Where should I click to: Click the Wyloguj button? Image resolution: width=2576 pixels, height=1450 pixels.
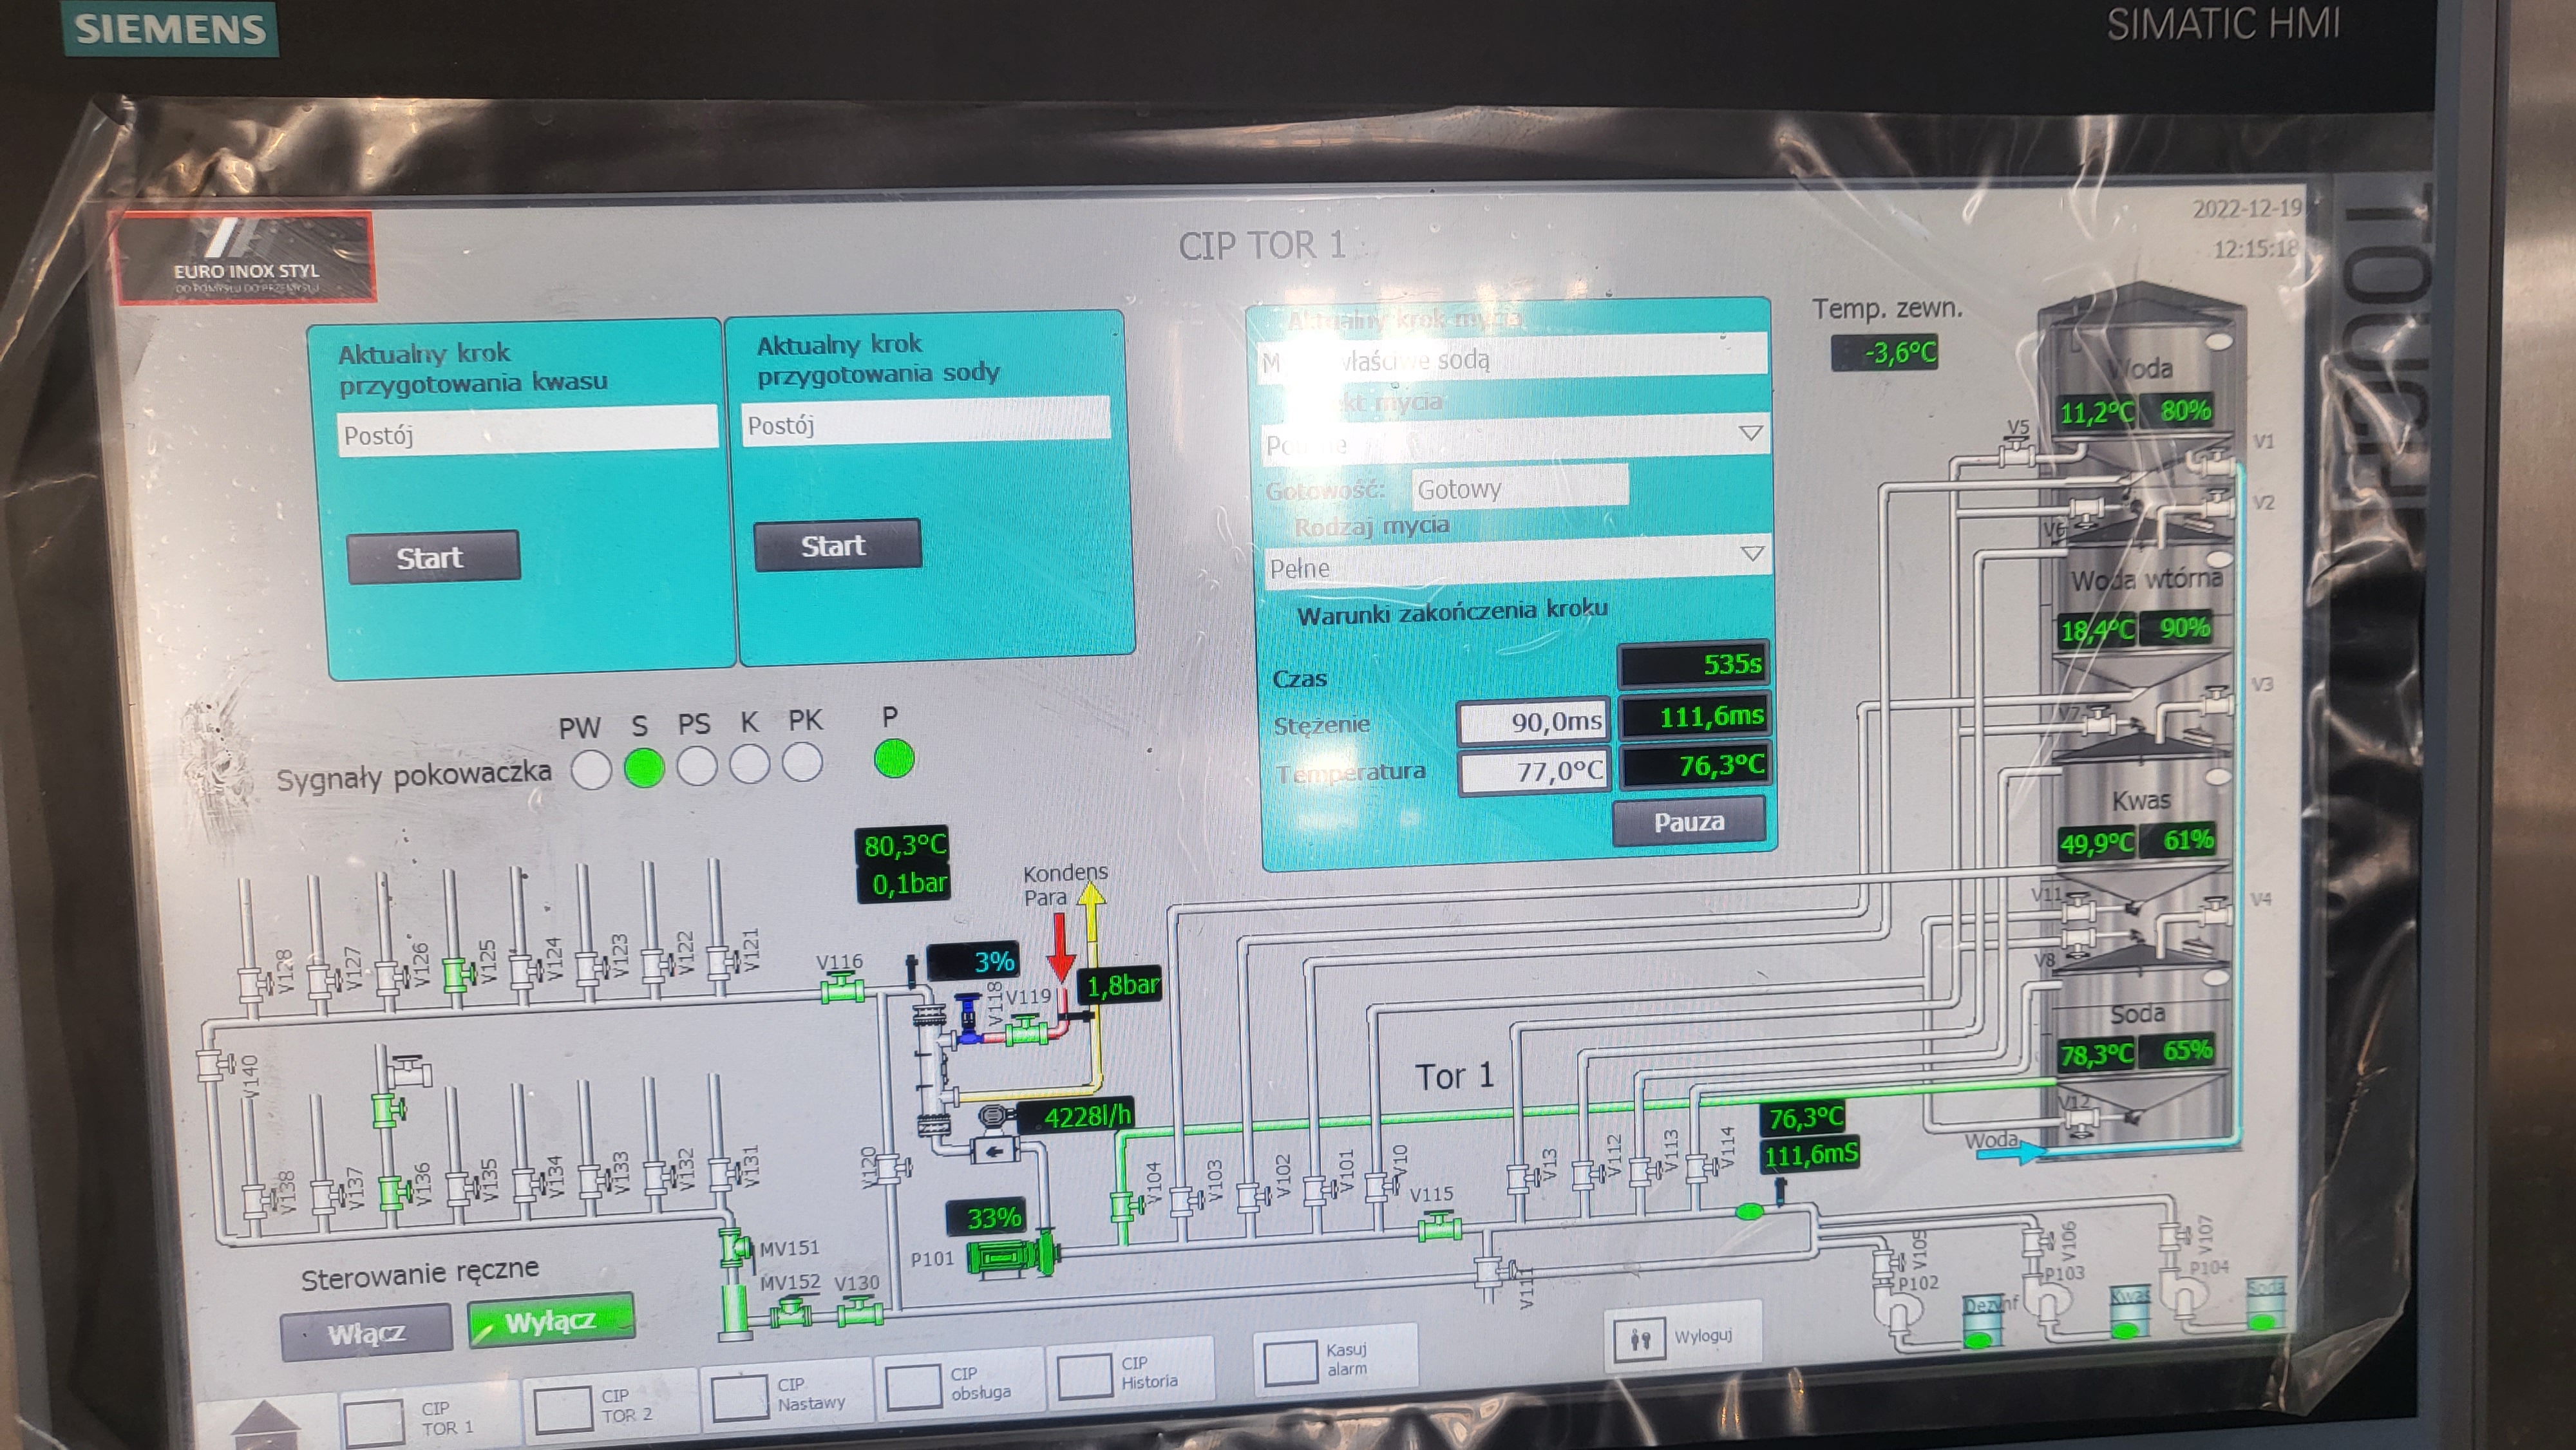pos(1682,1335)
